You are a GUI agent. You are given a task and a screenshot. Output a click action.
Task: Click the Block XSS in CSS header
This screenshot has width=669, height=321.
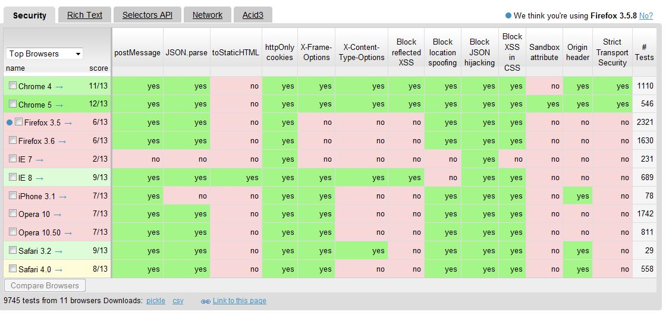click(512, 52)
